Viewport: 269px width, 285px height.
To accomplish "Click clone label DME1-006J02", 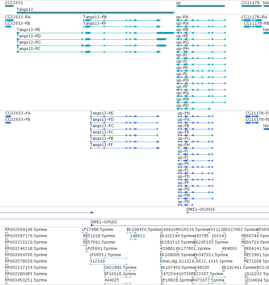I will [x=104, y=222].
